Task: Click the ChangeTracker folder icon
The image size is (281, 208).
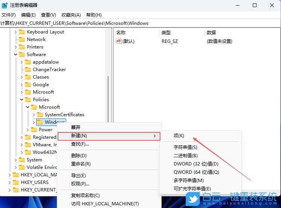Action: [28, 70]
